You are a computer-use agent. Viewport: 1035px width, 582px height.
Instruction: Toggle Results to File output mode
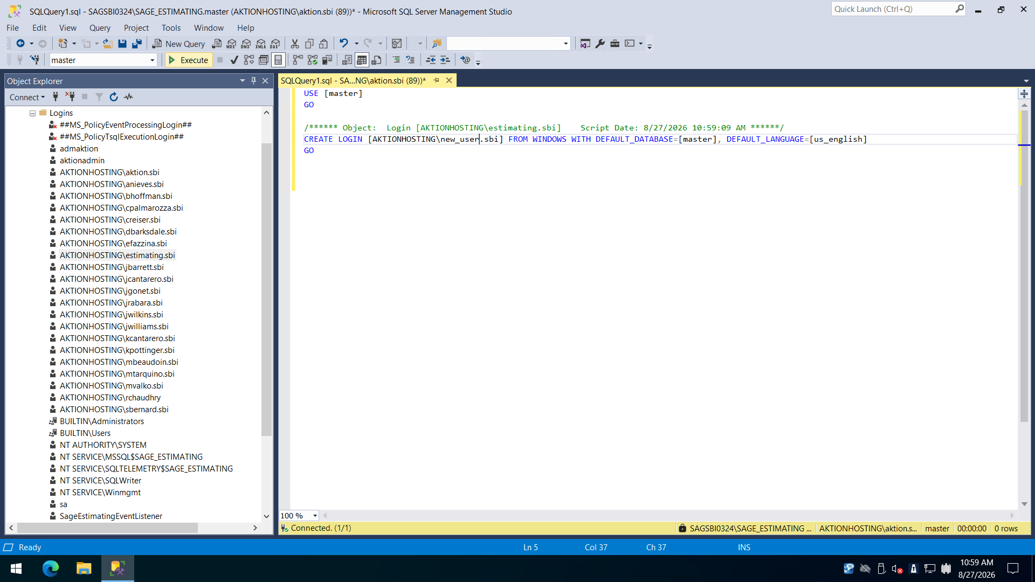[x=376, y=60]
